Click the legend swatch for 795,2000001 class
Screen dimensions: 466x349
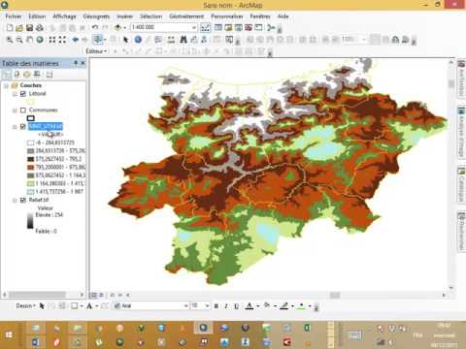[x=31, y=168]
